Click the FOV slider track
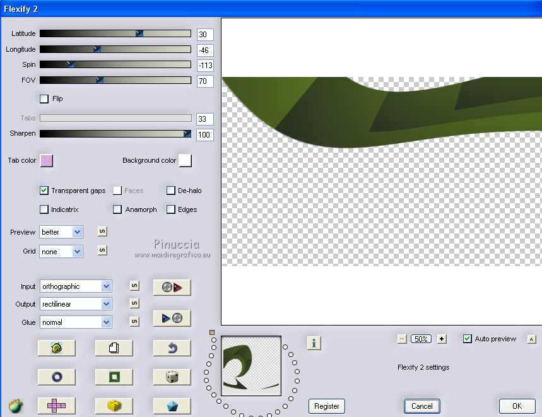 coord(115,80)
